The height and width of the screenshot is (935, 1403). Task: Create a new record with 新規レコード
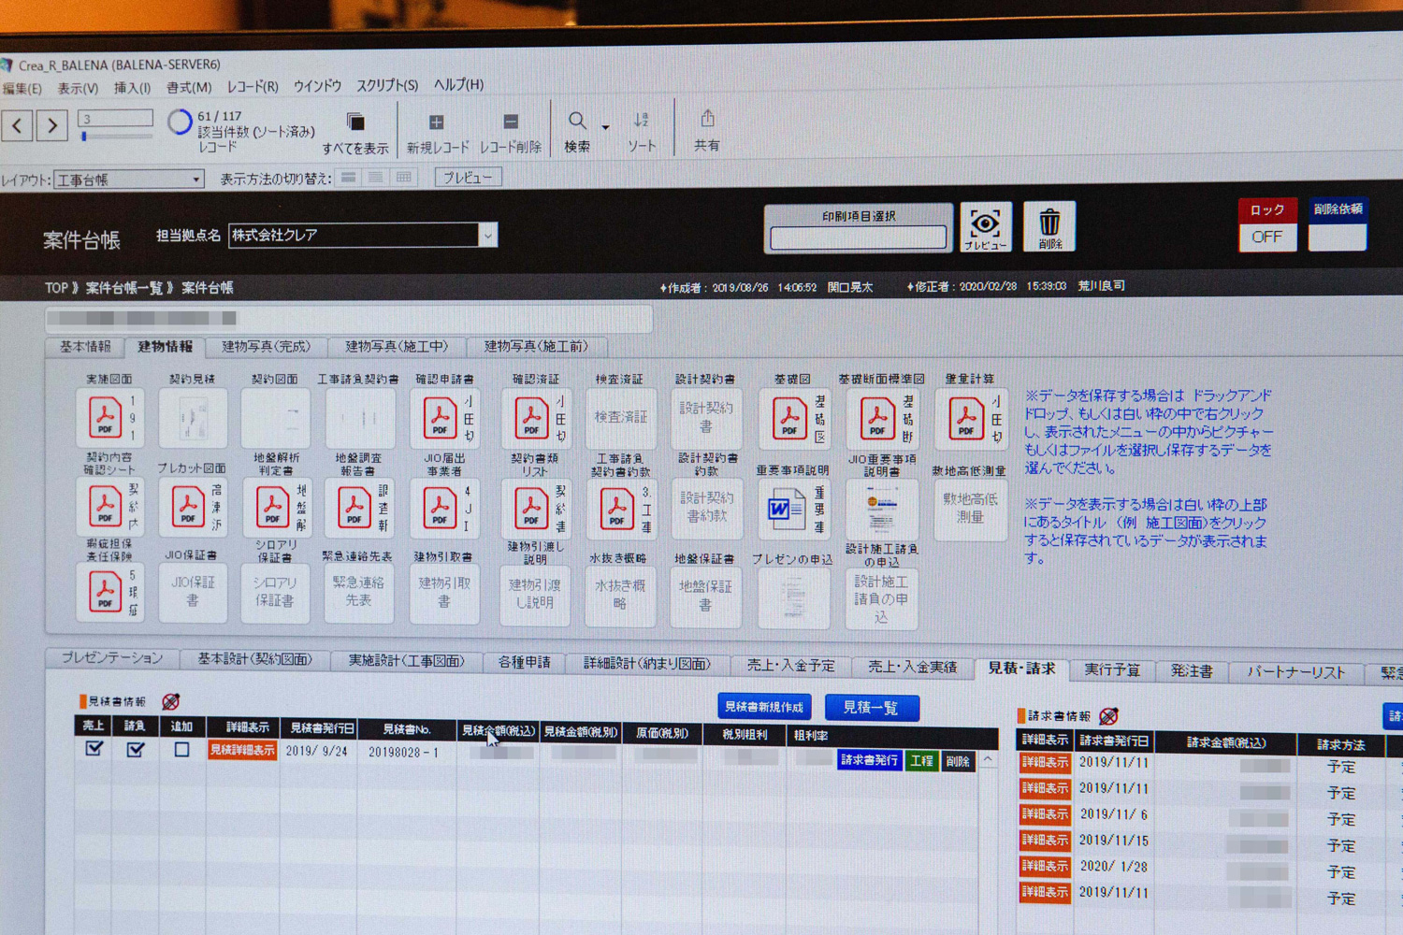(436, 122)
